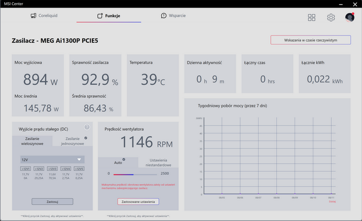Select the +12V5 rail box

pyautogui.click(x=79, y=169)
